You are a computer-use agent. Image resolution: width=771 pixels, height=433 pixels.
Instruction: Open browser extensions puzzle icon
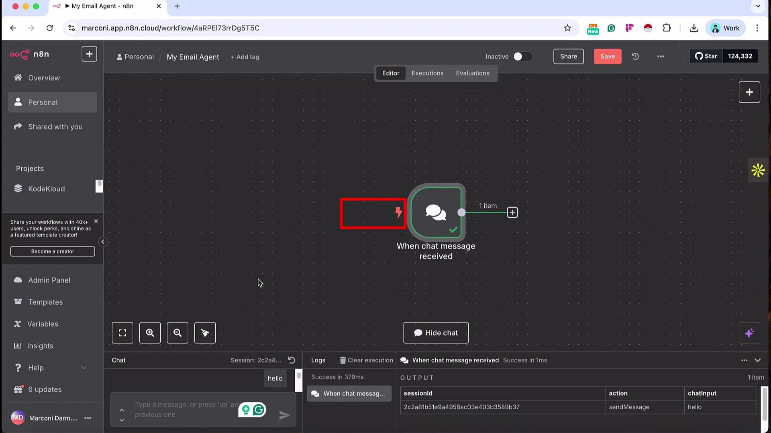tap(667, 28)
